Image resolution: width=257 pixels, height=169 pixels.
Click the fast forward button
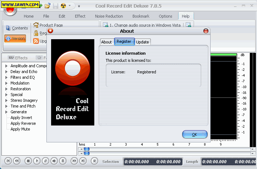[74, 161]
